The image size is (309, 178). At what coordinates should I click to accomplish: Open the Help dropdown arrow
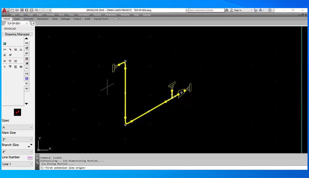click(x=273, y=10)
